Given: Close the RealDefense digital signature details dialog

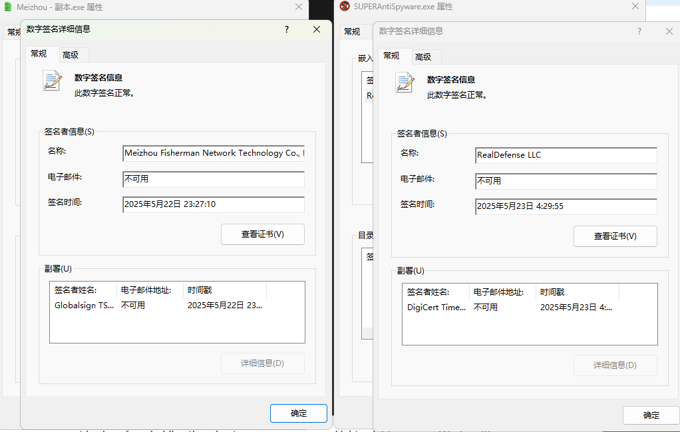Looking at the screenshot, I should tap(669, 31).
